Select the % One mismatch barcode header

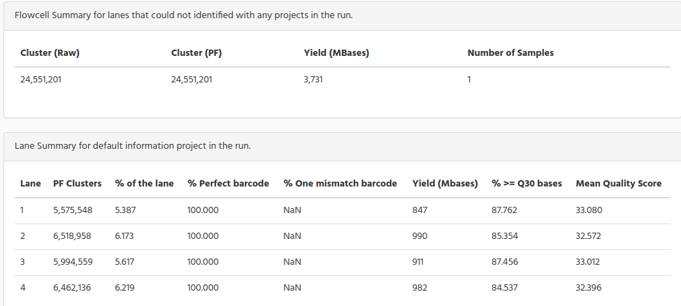coord(340,184)
